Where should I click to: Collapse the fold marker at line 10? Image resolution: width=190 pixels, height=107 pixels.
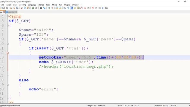tap(8, 44)
